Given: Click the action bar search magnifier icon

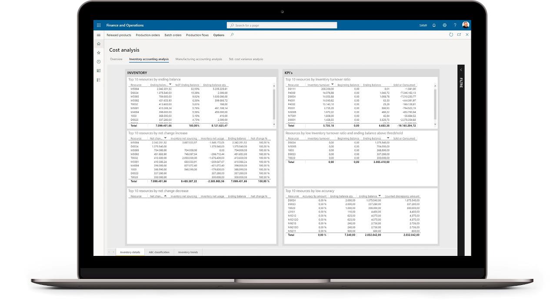Looking at the screenshot, I should pyautogui.click(x=232, y=35).
